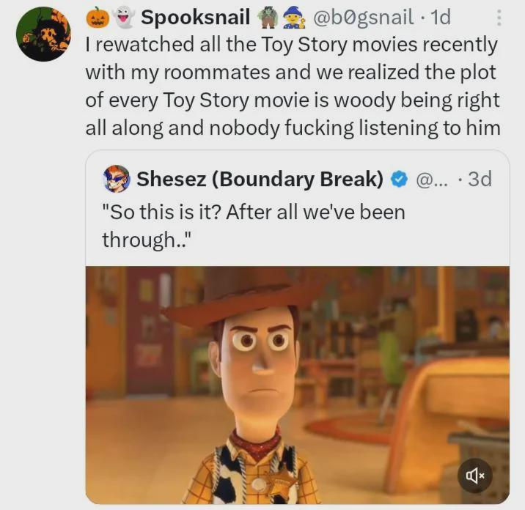Click the ghost emoji before Spooksnail
The image size is (525, 510).
tap(123, 17)
